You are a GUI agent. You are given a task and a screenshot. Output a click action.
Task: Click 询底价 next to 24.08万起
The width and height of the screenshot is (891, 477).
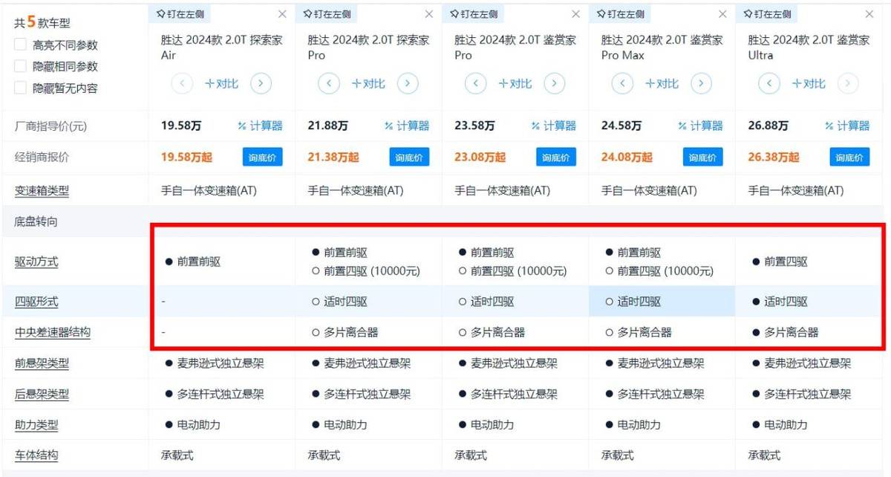(x=703, y=158)
